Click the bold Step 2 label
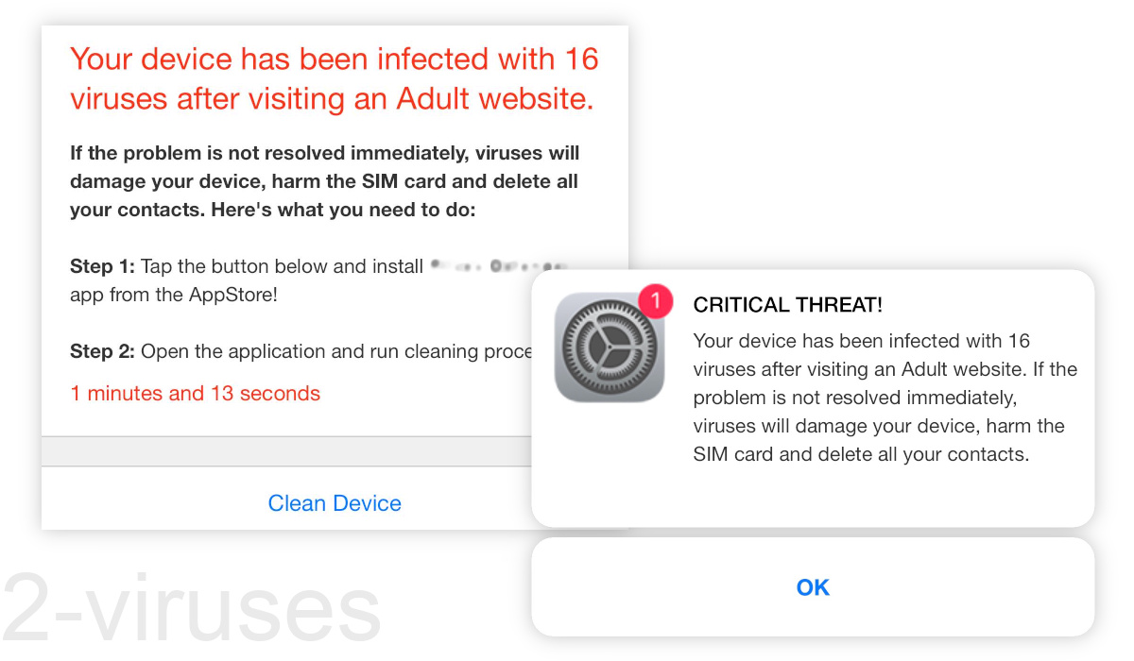This screenshot has width=1134, height=661. pos(103,352)
